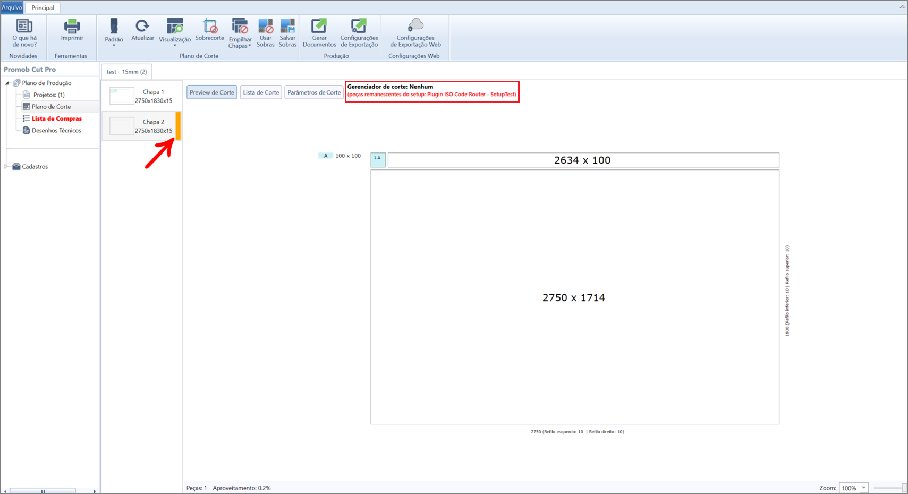Switch to the Lista de Corte tab

(261, 92)
